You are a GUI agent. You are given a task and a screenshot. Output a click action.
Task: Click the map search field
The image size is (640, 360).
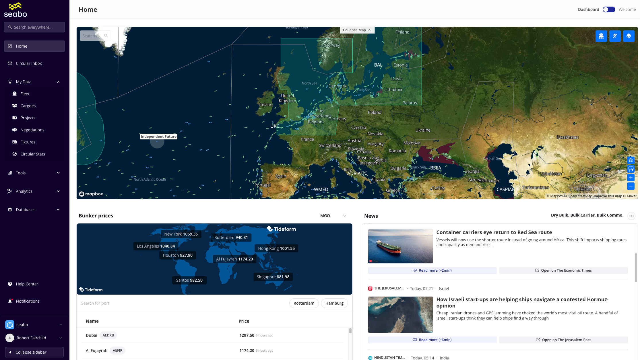(95, 36)
